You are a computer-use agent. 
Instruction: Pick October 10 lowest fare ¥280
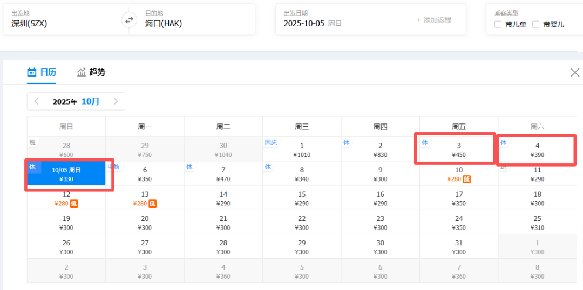click(x=458, y=174)
